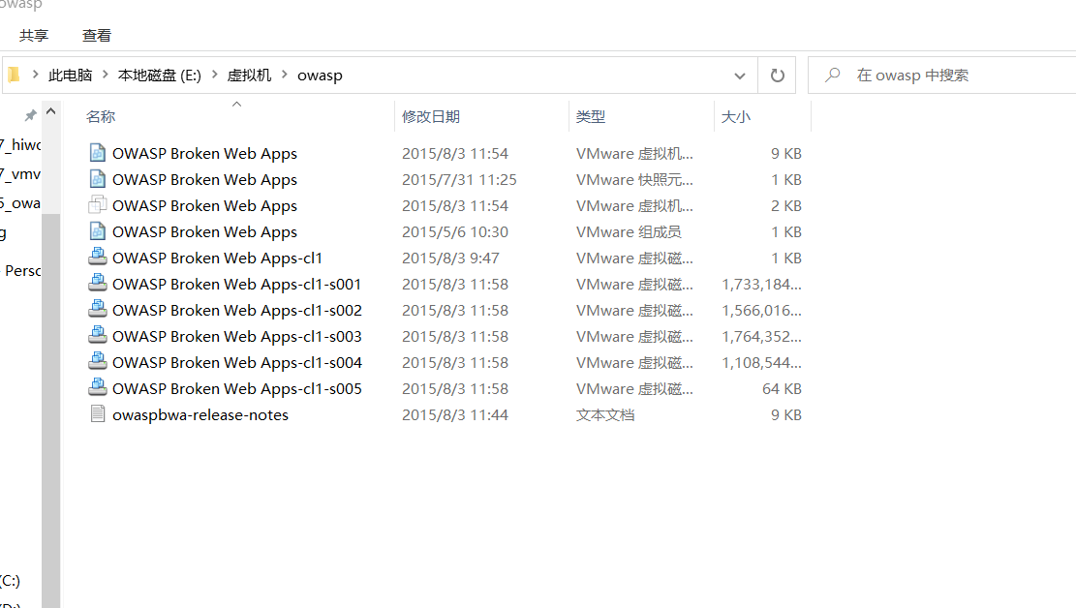Viewport: 1076px width, 608px height.
Task: Select the (C:) drive in the navigation pane
Action: [x=11, y=581]
